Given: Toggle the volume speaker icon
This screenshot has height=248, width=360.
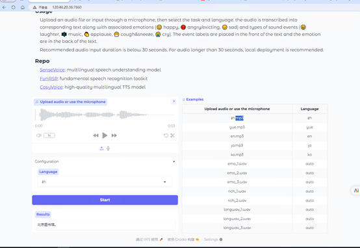Looking at the screenshot, I should point(39,135).
